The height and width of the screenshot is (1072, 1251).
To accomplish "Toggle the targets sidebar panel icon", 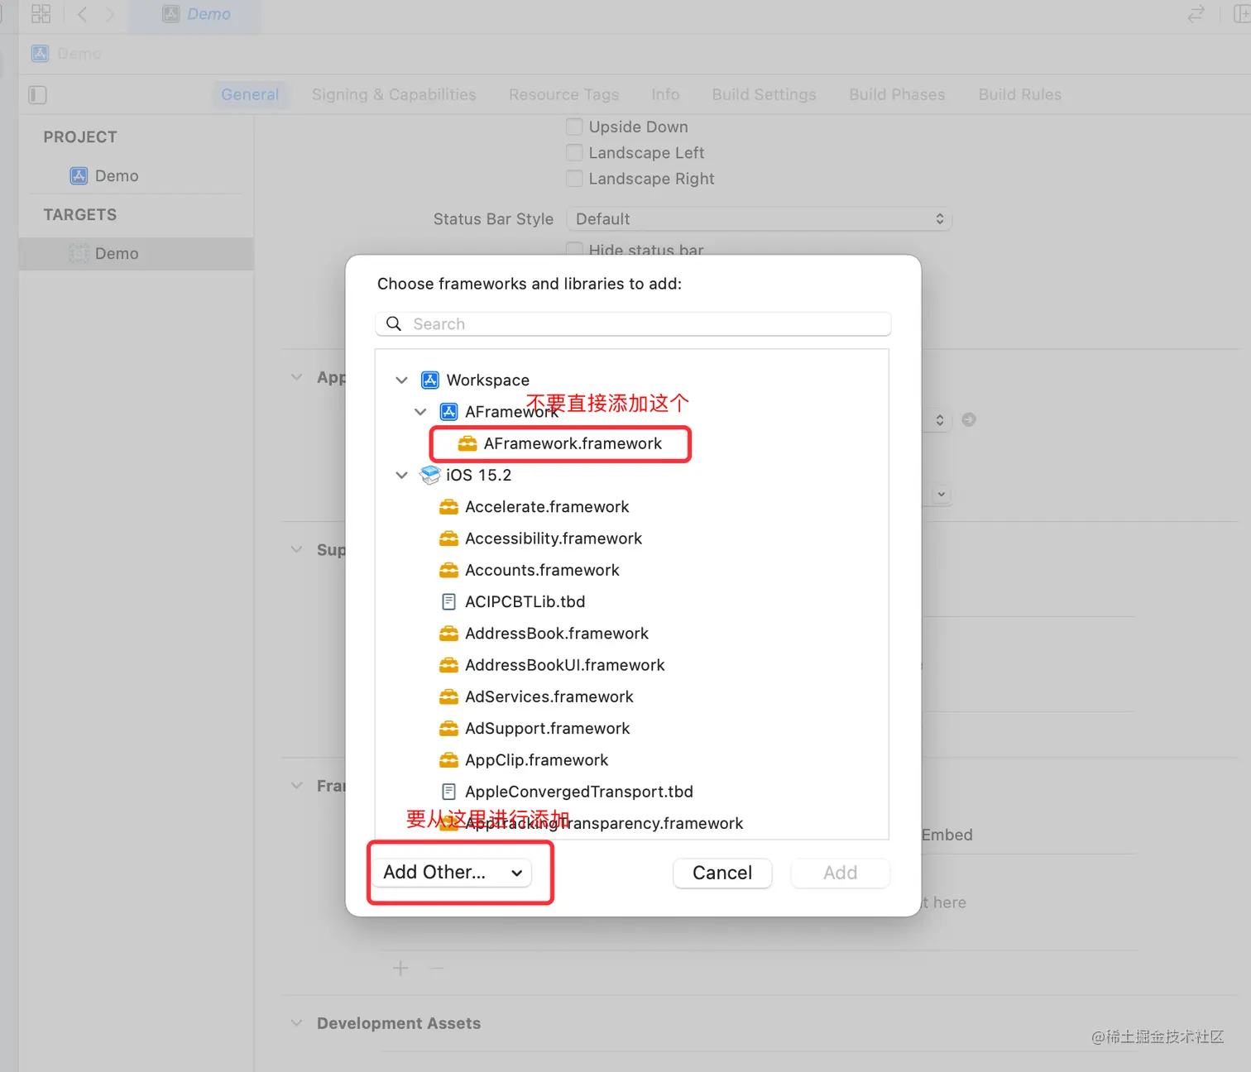I will click(x=37, y=95).
